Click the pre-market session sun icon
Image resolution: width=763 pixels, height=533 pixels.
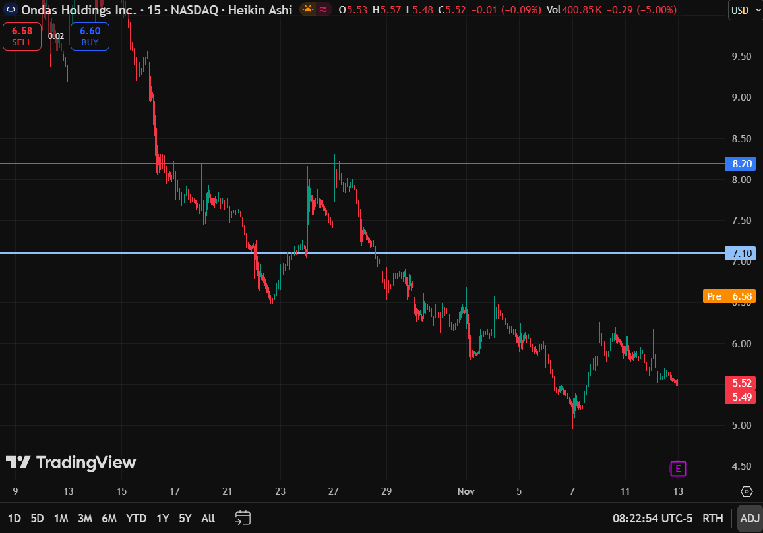point(307,9)
